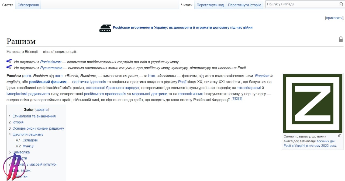Open the Переглянути код tab
Screen dimensions: 345x181
pyautogui.click(x=210, y=5)
